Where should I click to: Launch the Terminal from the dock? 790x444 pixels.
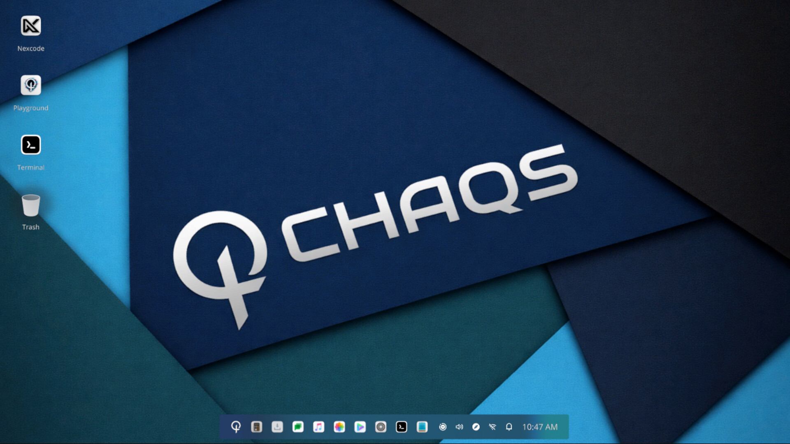click(x=401, y=427)
